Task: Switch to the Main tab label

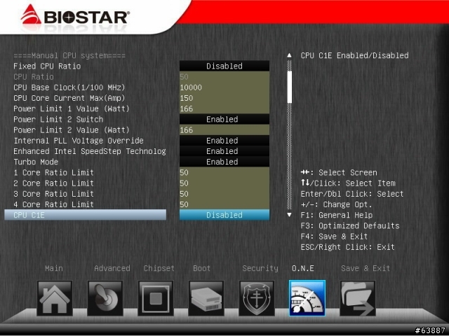Action: [x=54, y=268]
